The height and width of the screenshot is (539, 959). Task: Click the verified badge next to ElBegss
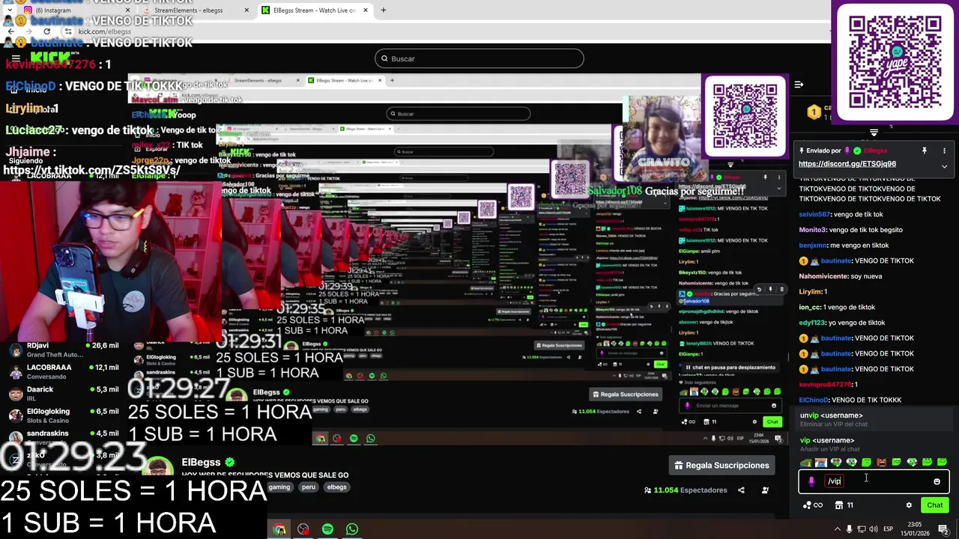[230, 463]
